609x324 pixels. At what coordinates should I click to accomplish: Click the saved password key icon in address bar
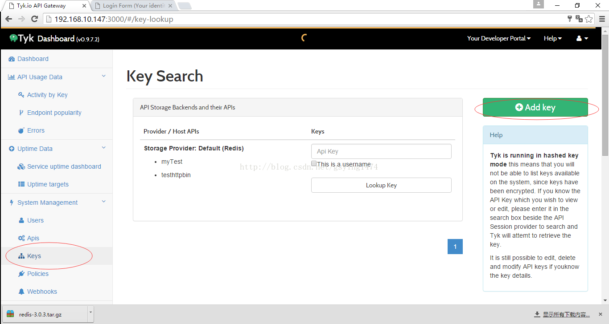[x=569, y=19]
